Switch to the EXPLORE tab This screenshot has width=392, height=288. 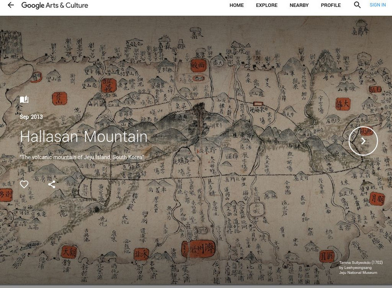pyautogui.click(x=267, y=6)
